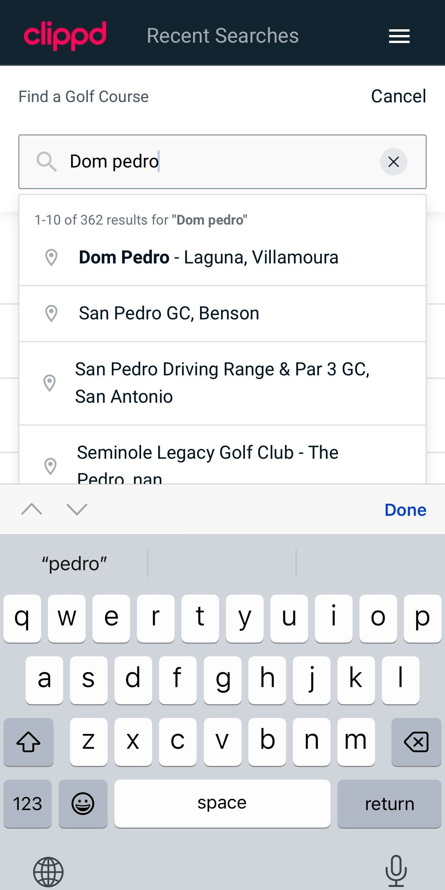Jump to previous field with up chevron
The height and width of the screenshot is (890, 445).
[32, 509]
